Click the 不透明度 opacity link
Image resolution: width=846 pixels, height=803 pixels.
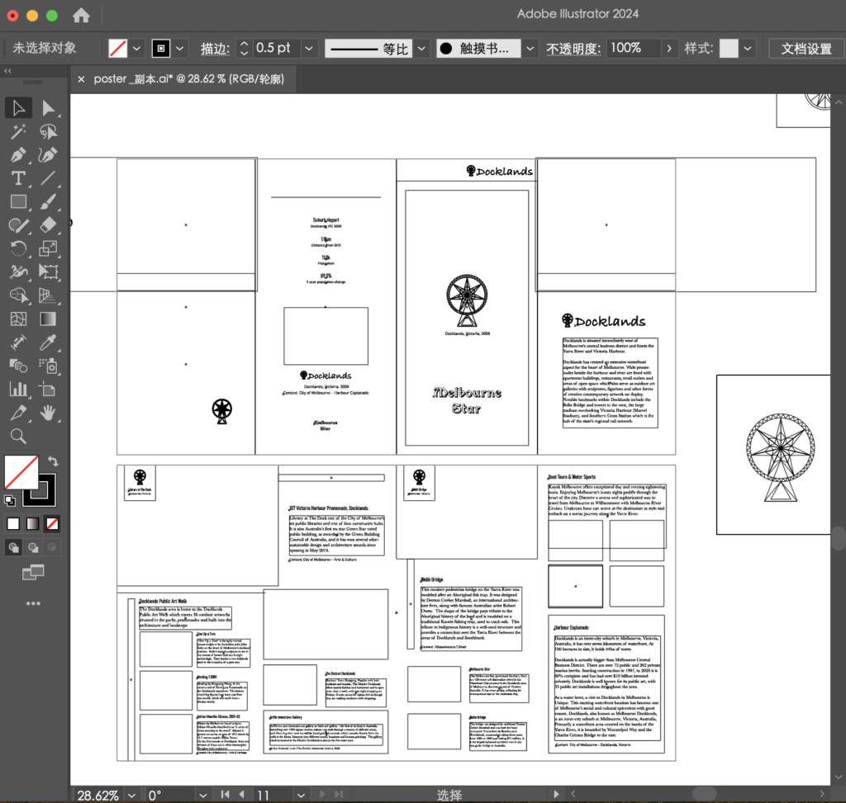pos(573,49)
